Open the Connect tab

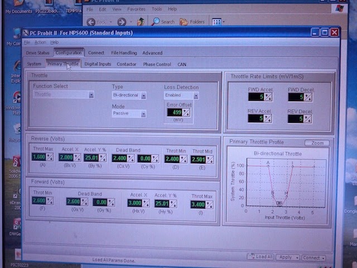[96, 53]
